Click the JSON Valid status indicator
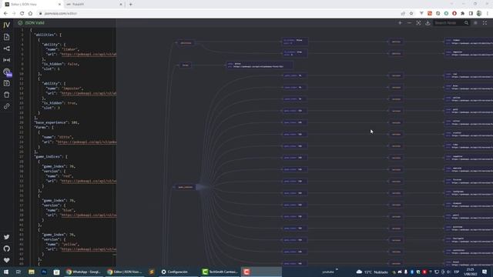Viewport: 493px width, 277px height. (31, 23)
